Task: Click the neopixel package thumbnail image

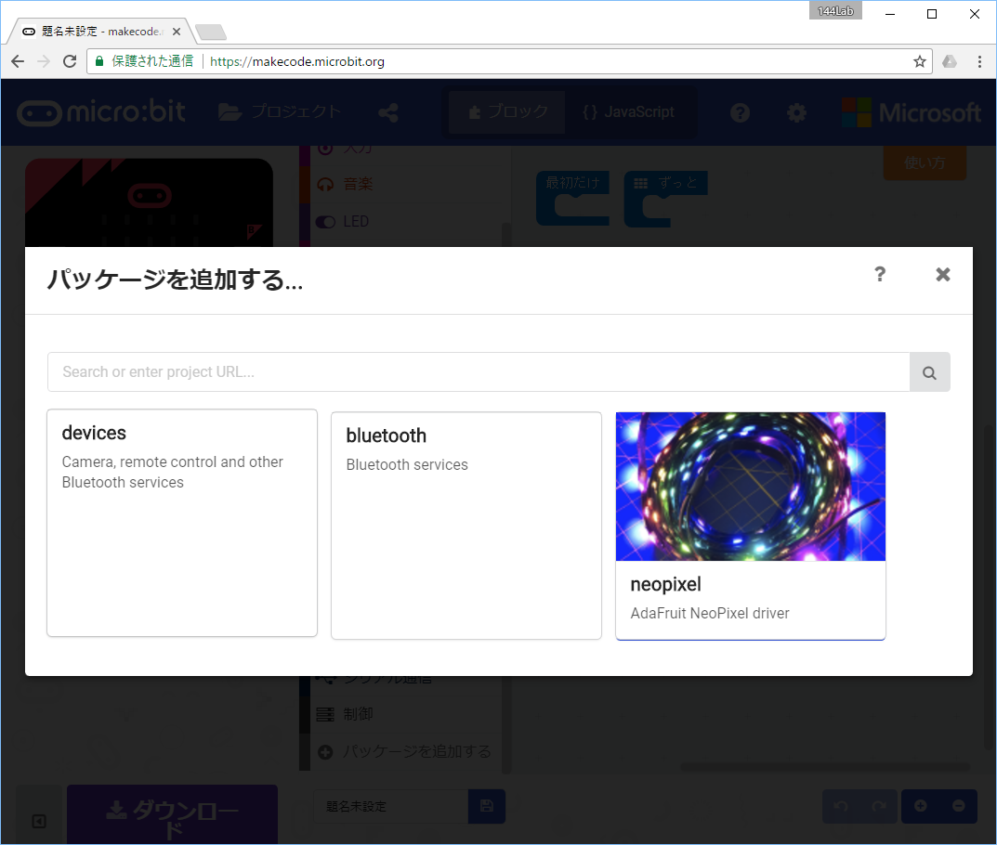Action: point(750,486)
